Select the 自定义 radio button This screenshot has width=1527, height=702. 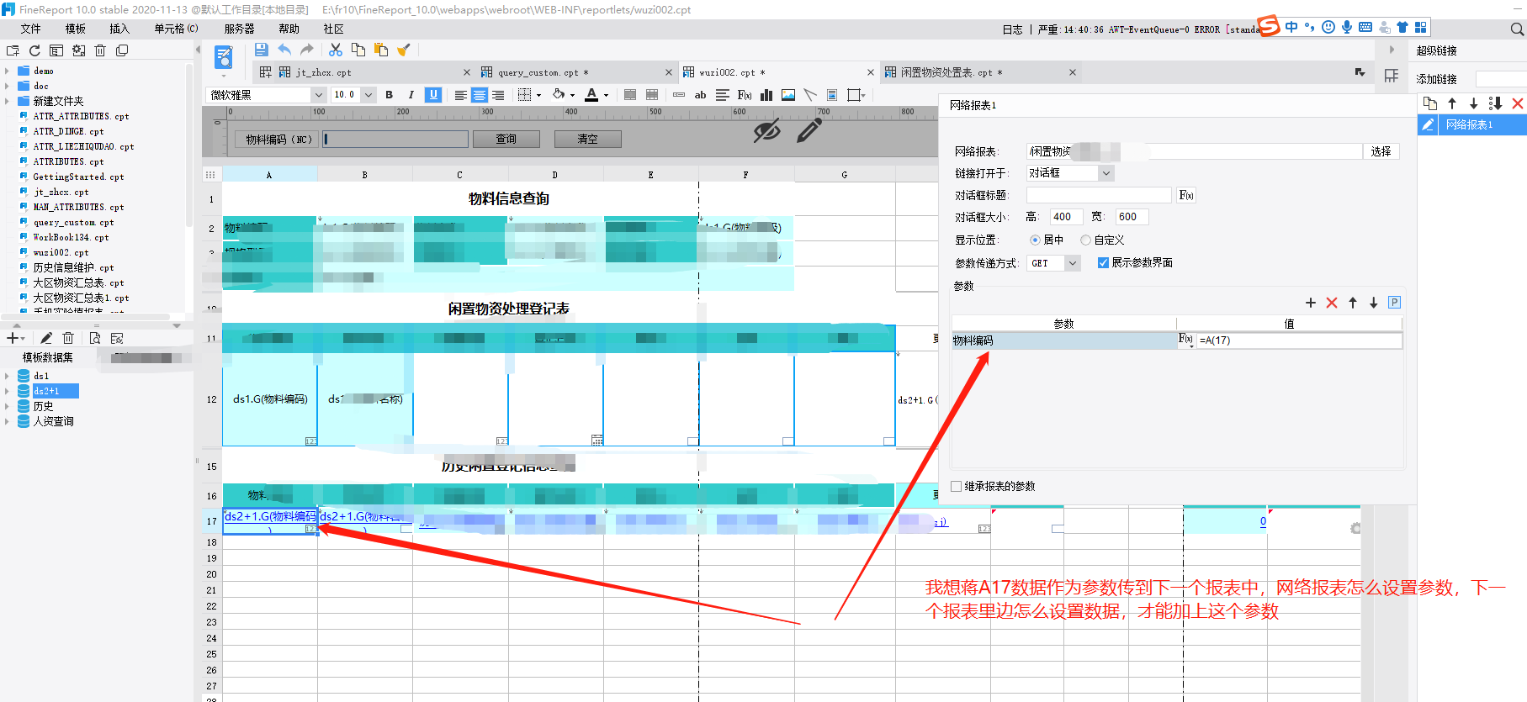(1086, 240)
